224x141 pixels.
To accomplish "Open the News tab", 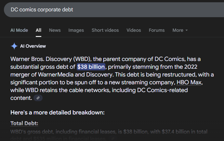I will coord(55,30).
